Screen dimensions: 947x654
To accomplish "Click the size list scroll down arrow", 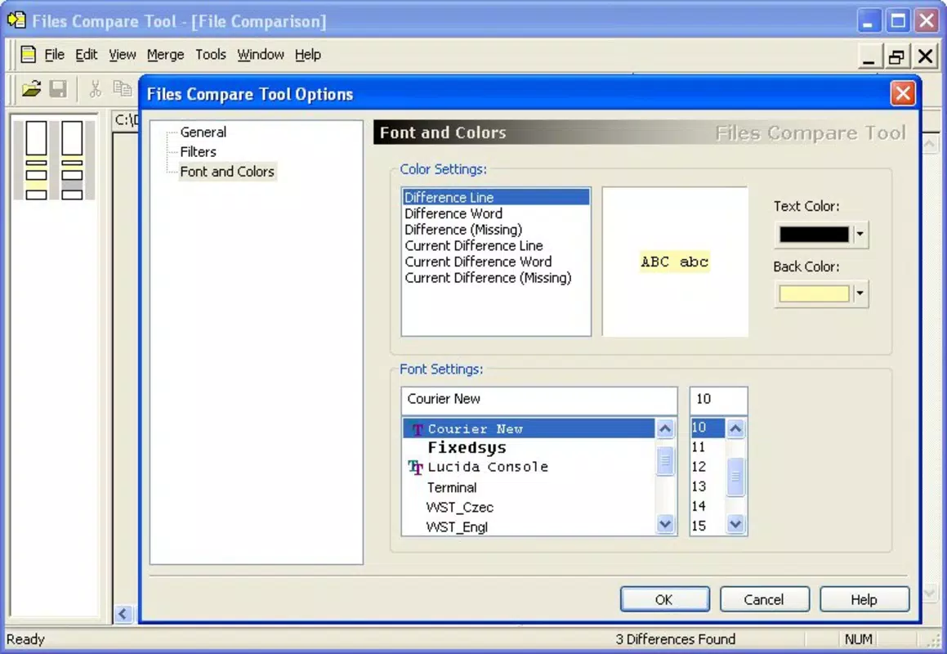I will 735,524.
